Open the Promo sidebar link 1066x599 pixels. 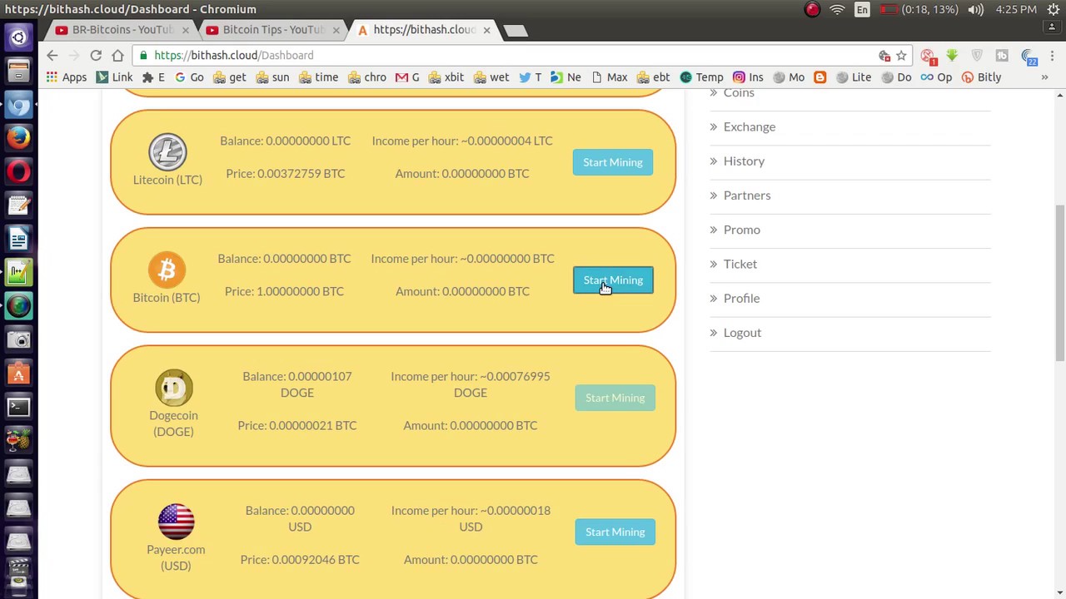[742, 230]
